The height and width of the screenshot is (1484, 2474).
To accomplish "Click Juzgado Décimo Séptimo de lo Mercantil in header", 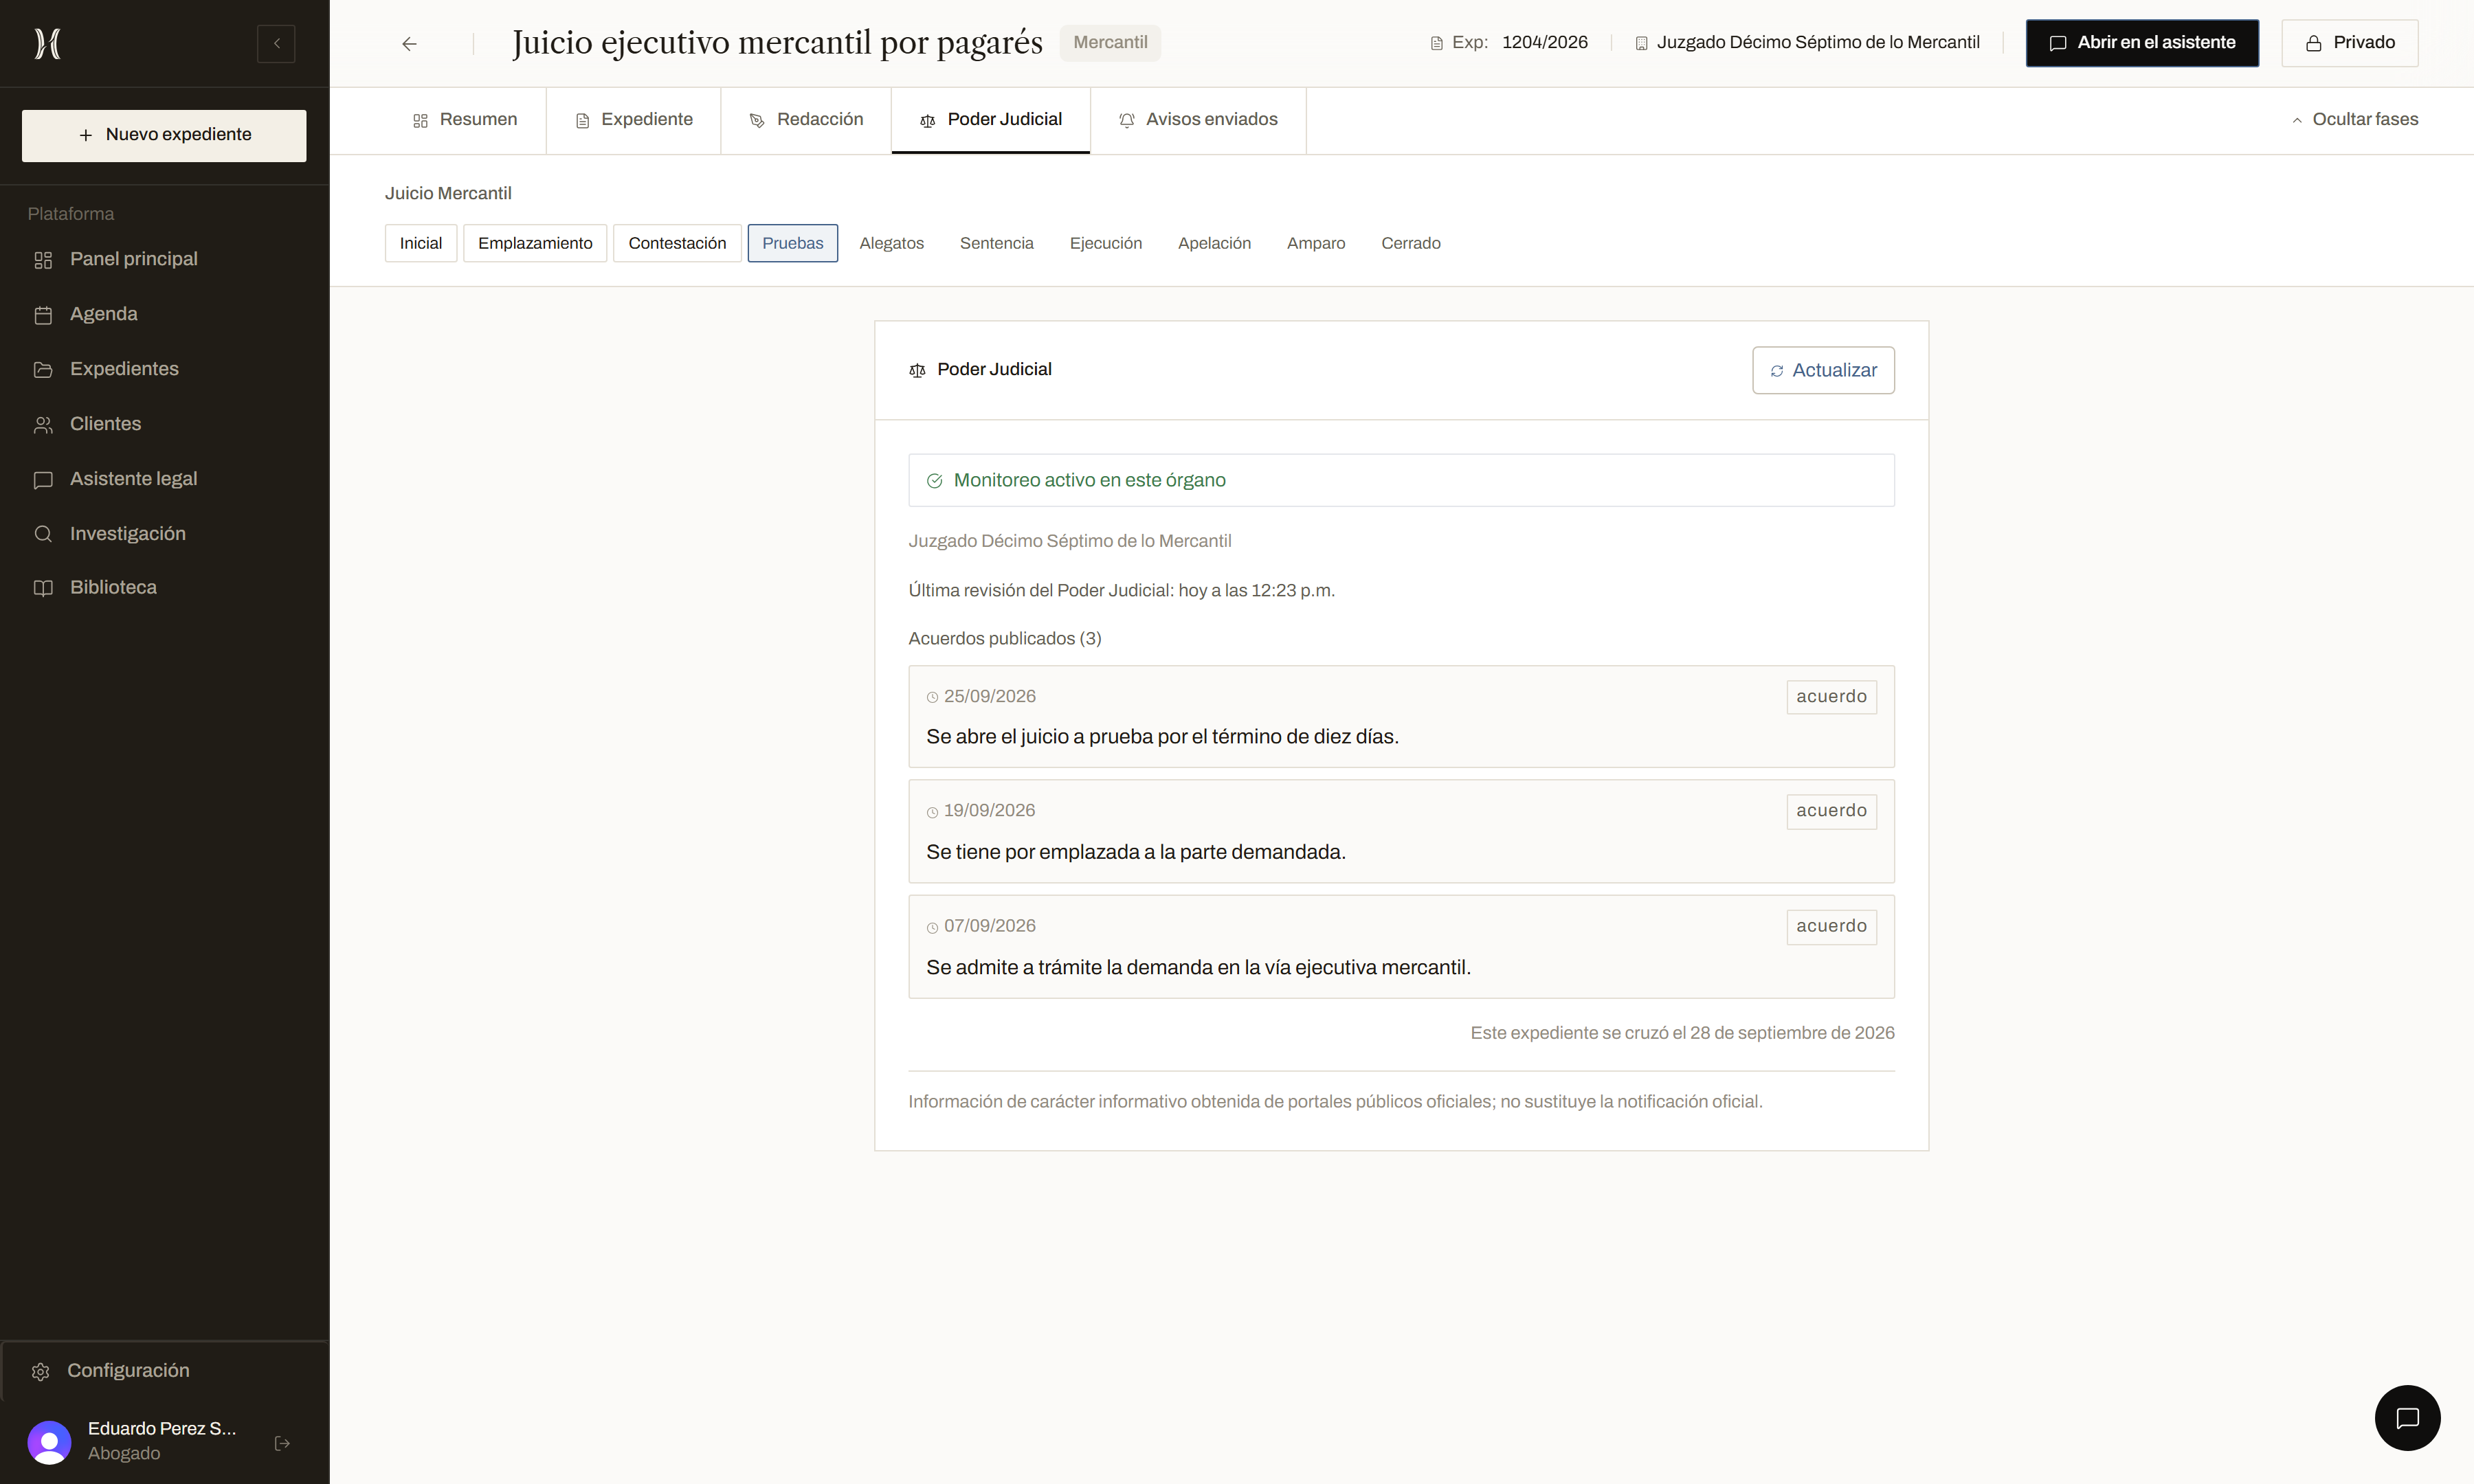I will pyautogui.click(x=1817, y=43).
